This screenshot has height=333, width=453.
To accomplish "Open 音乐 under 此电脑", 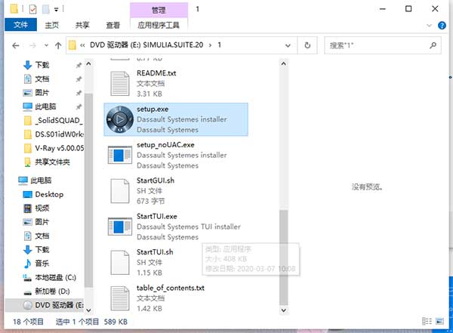I will [x=42, y=264].
